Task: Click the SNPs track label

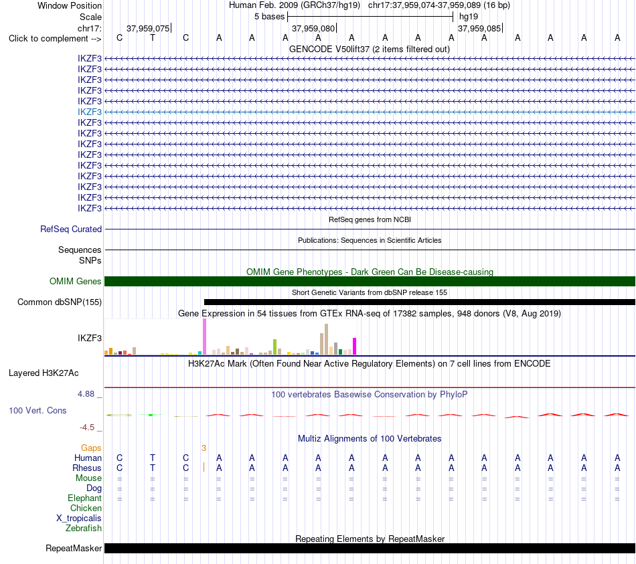Action: pos(90,261)
